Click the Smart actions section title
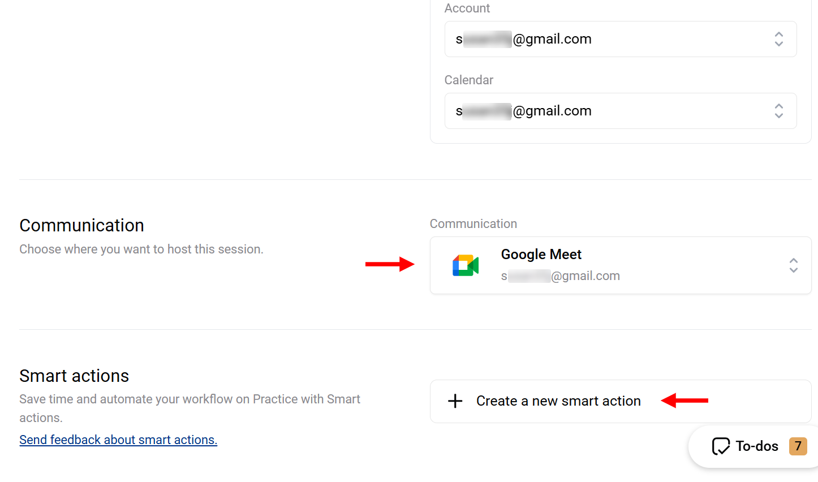 pos(74,376)
